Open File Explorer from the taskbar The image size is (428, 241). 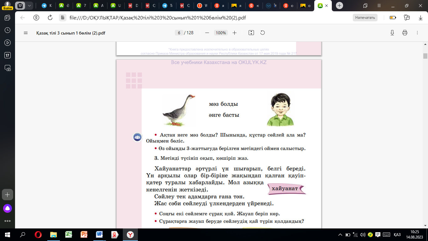pos(54,235)
